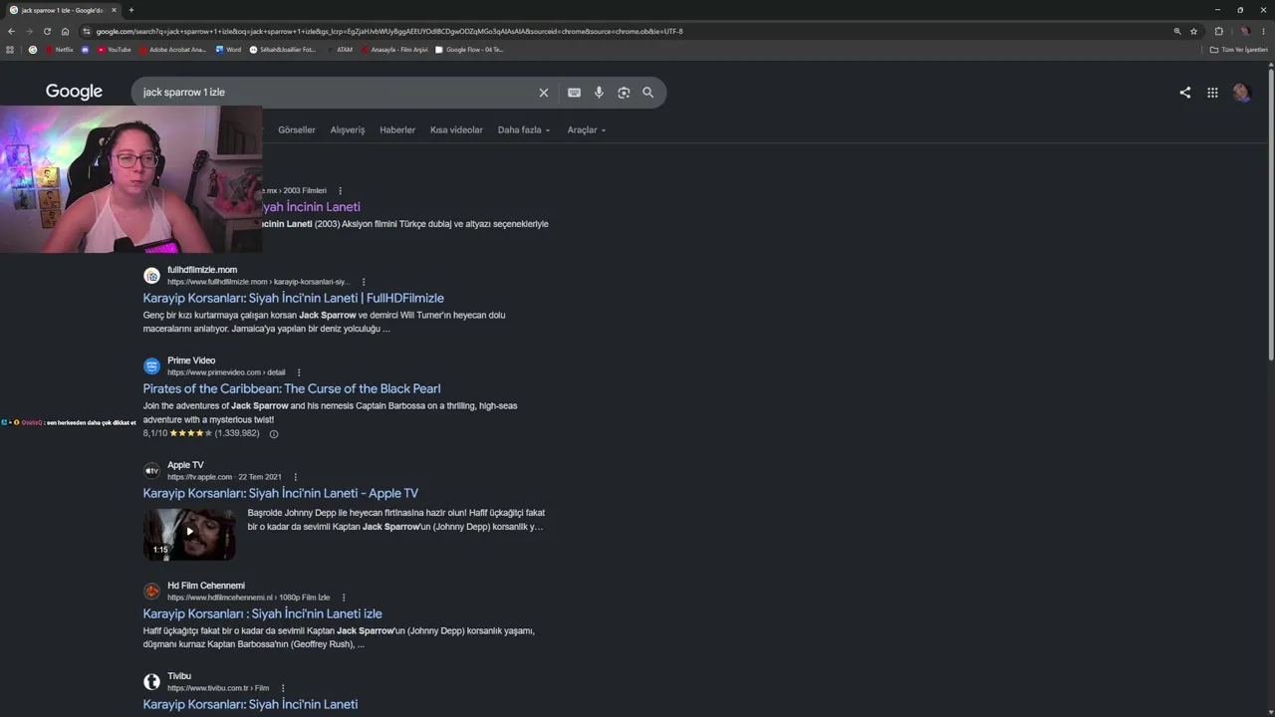Bookmark this page with the star icon

[1193, 31]
